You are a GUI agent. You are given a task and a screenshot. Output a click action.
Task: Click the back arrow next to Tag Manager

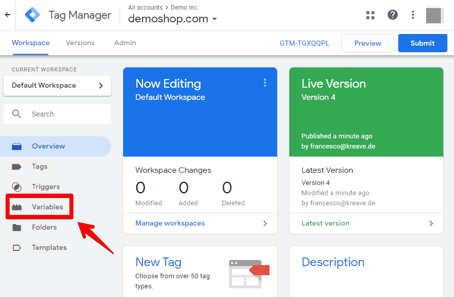(x=8, y=15)
